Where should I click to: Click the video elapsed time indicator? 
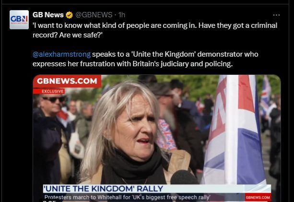49,201
